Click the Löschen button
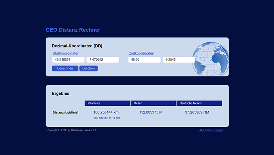 click(x=88, y=68)
